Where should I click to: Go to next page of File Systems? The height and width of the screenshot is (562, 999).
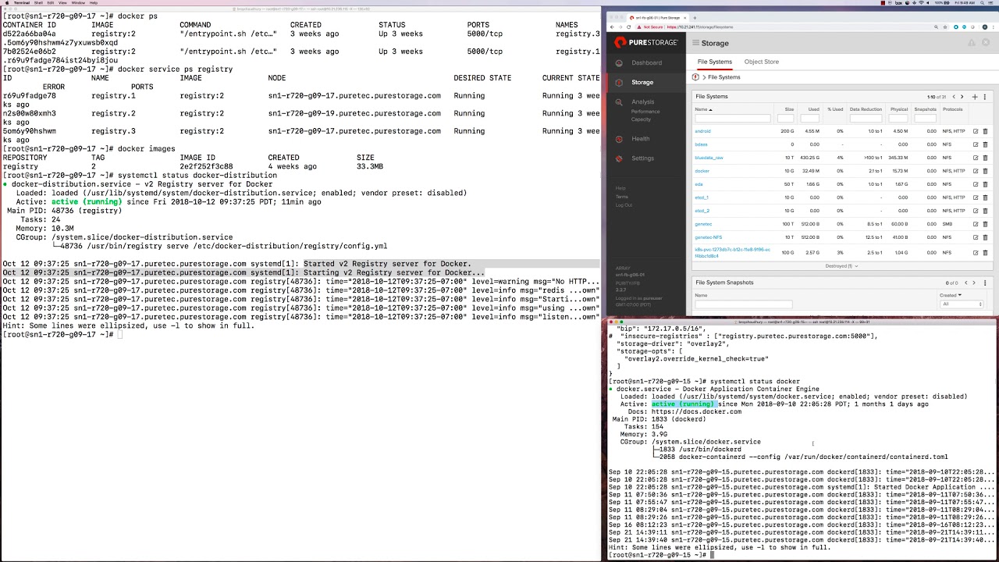click(962, 97)
